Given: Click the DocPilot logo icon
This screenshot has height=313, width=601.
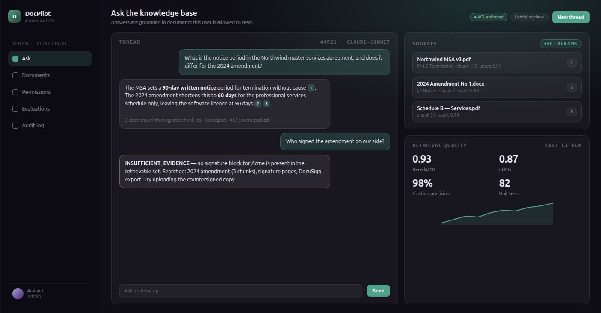Looking at the screenshot, I should (x=14, y=17).
